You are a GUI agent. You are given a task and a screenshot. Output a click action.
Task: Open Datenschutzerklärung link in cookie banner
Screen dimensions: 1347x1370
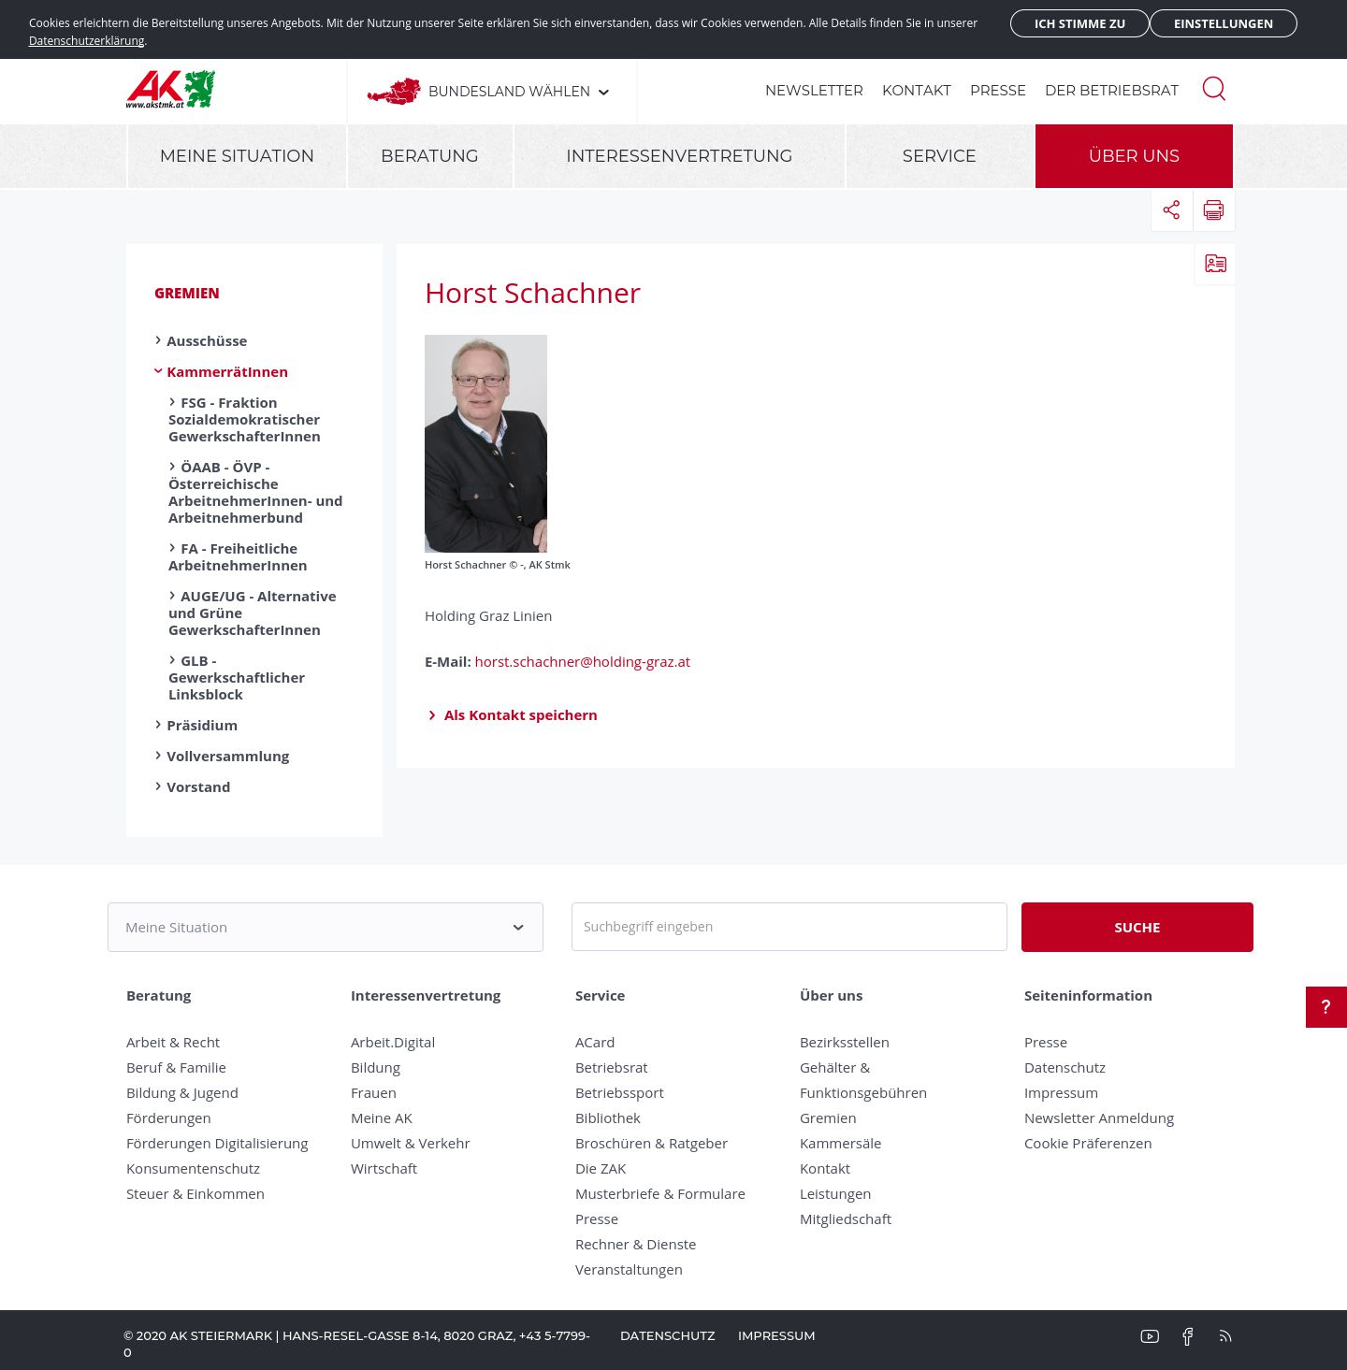click(87, 41)
